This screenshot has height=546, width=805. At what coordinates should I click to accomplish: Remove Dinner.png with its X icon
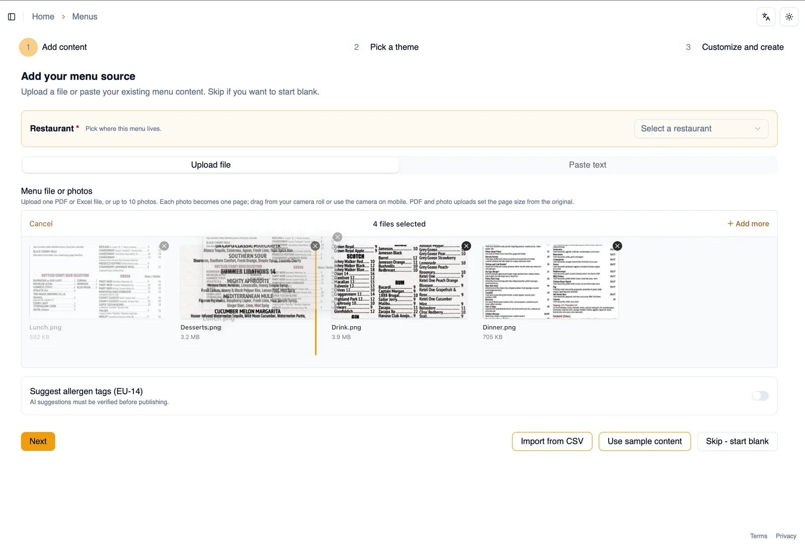(x=617, y=246)
